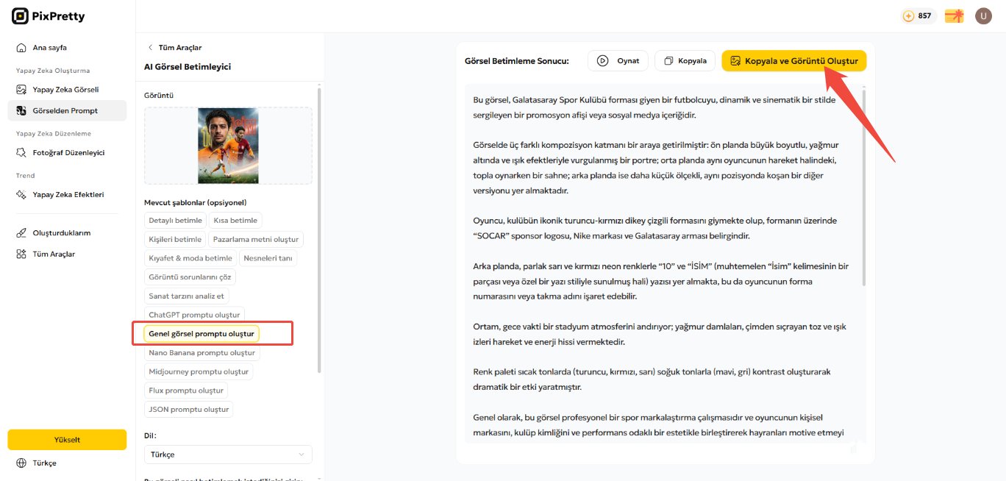Select Yapay Zeka Görseli sidebar icon
The height and width of the screenshot is (481, 1006).
[x=21, y=90]
